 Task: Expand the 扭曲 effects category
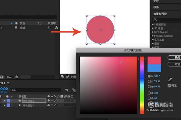153,44
